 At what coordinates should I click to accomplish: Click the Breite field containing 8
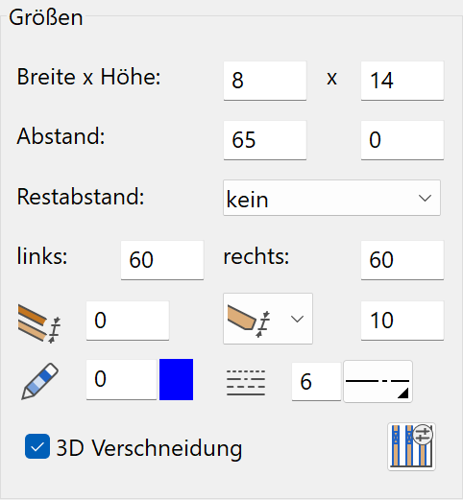(x=265, y=81)
